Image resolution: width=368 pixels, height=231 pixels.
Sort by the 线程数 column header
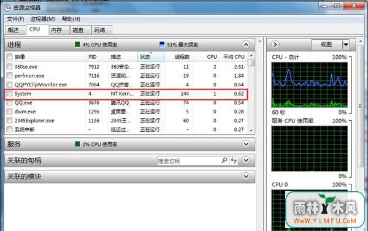tap(178, 57)
